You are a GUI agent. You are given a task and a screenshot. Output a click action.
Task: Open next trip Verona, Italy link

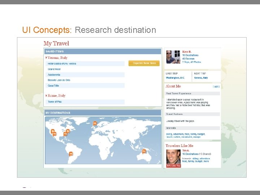click(201, 78)
